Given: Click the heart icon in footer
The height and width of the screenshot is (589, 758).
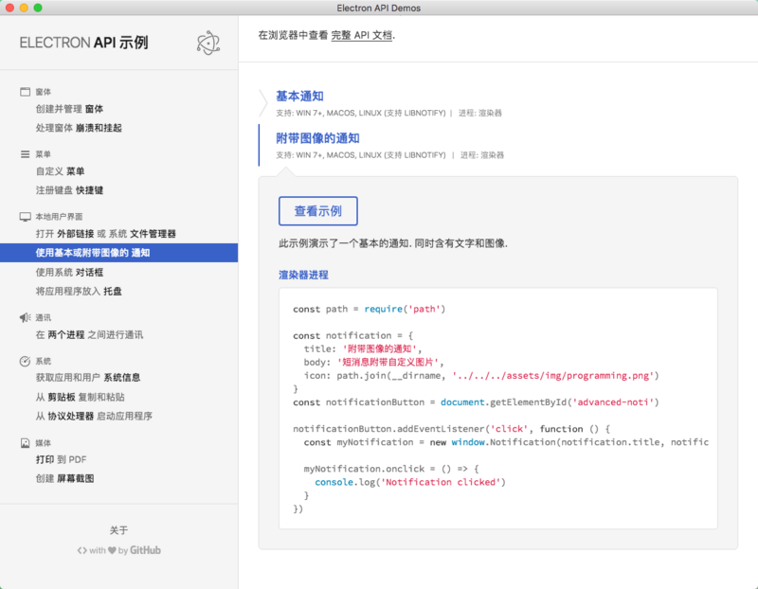Looking at the screenshot, I should coord(112,550).
